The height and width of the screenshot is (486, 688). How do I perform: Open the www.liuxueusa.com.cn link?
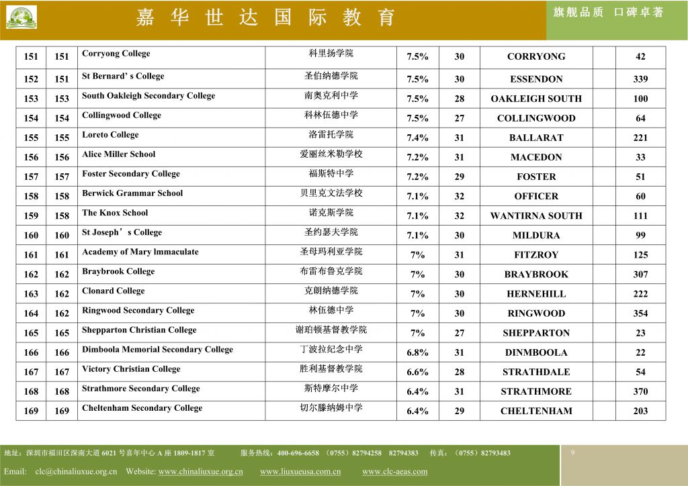(x=300, y=471)
